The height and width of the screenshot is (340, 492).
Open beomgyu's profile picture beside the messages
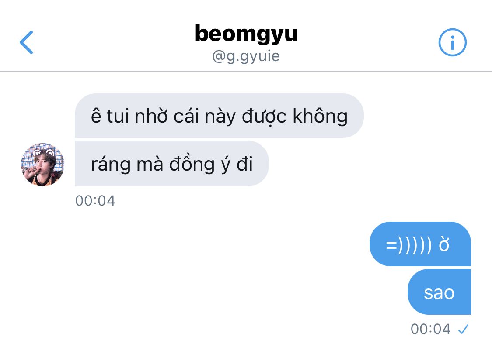[43, 165]
